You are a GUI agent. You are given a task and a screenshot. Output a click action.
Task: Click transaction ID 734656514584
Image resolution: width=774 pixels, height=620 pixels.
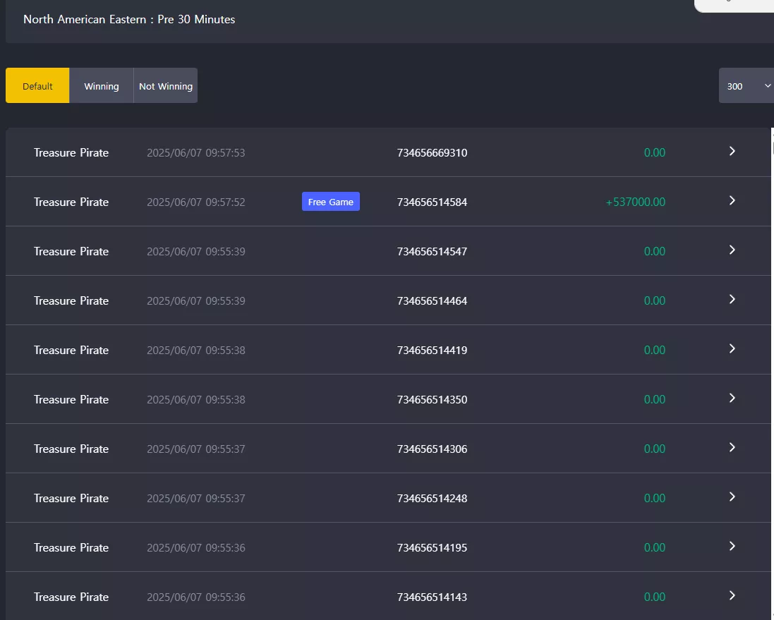432,202
